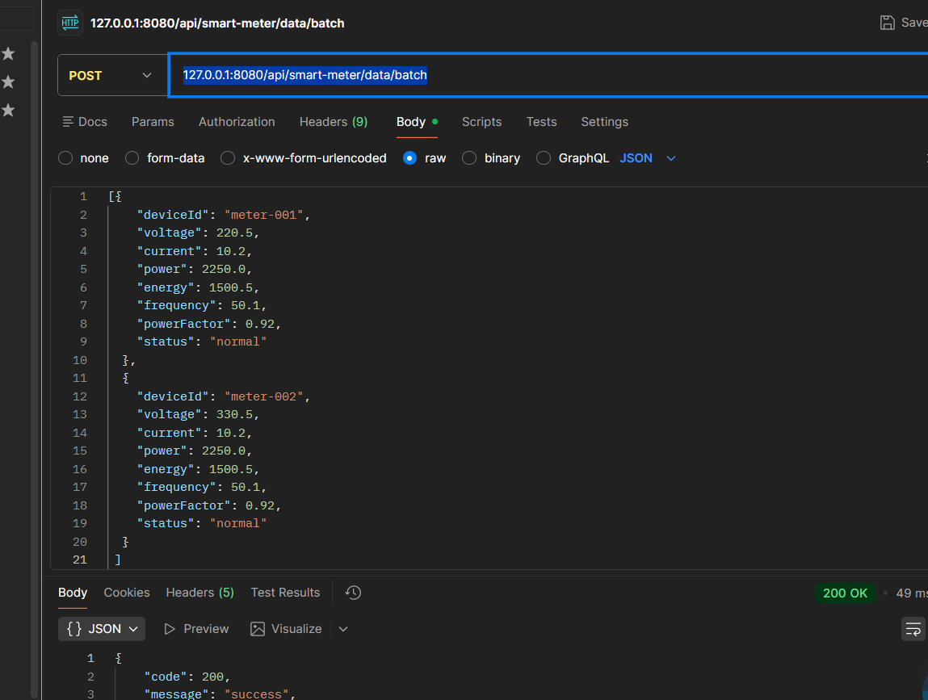The width and height of the screenshot is (928, 700).
Task: Click the Preview button
Action: 196,628
